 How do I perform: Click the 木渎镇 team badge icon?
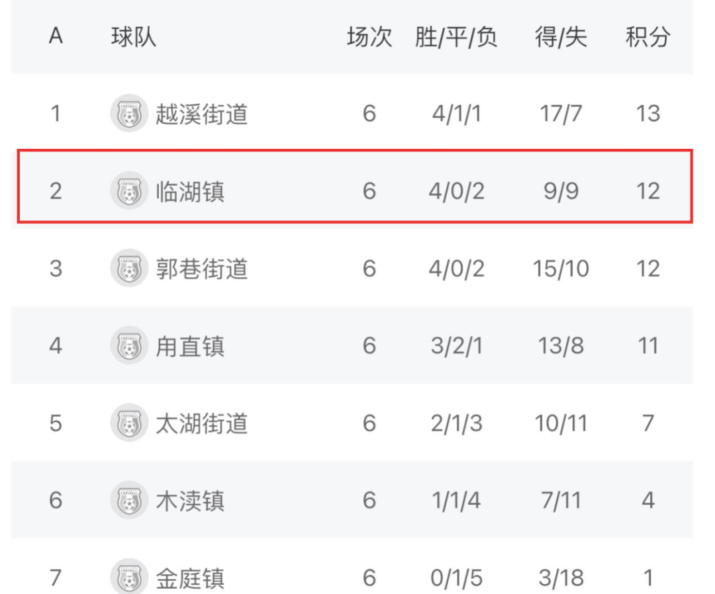pos(128,500)
